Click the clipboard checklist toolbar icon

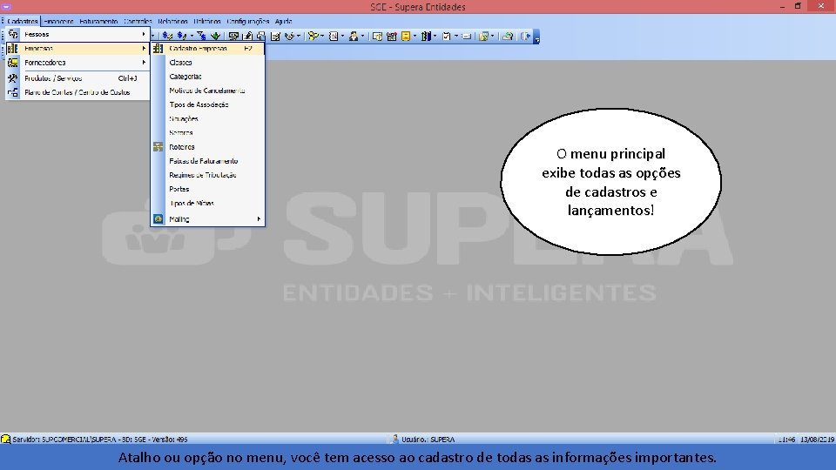[447, 37]
